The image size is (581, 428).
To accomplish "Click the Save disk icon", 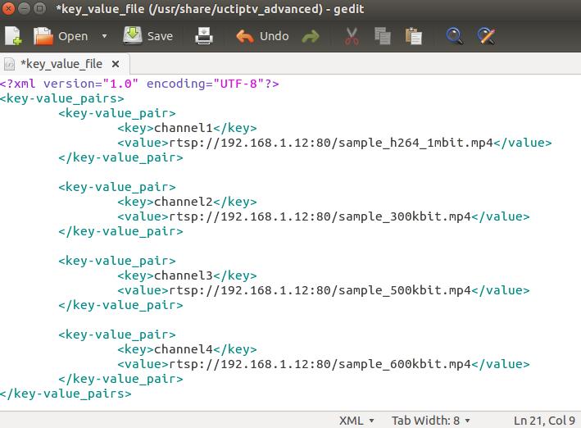I will point(132,35).
